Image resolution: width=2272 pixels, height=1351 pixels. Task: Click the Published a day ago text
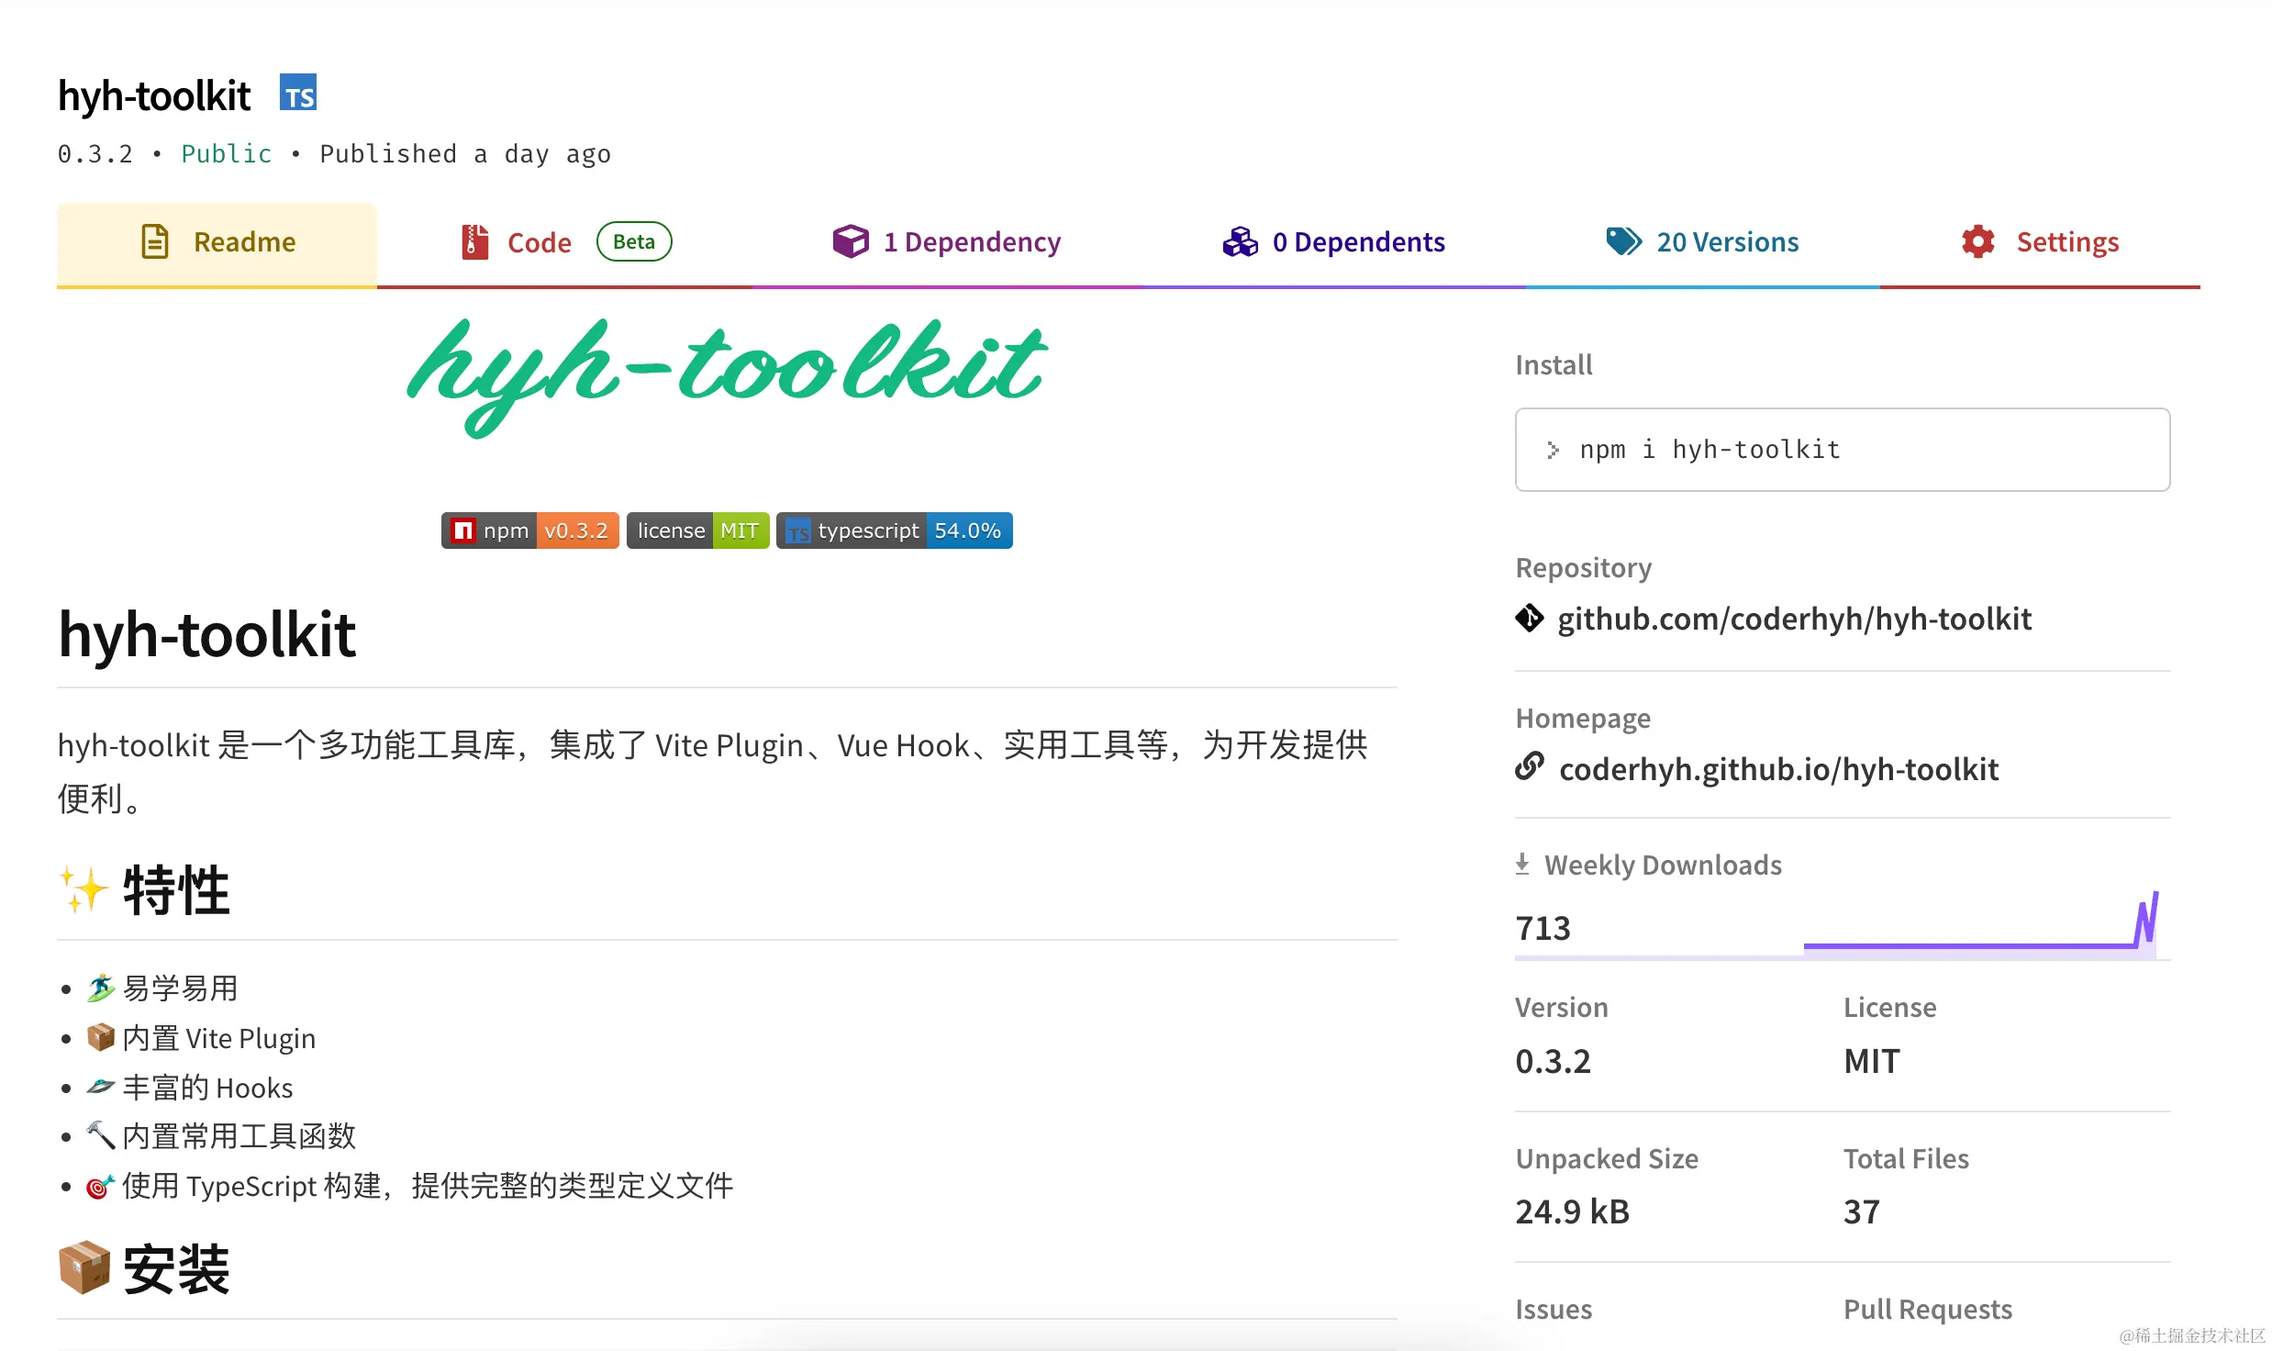pyautogui.click(x=465, y=153)
